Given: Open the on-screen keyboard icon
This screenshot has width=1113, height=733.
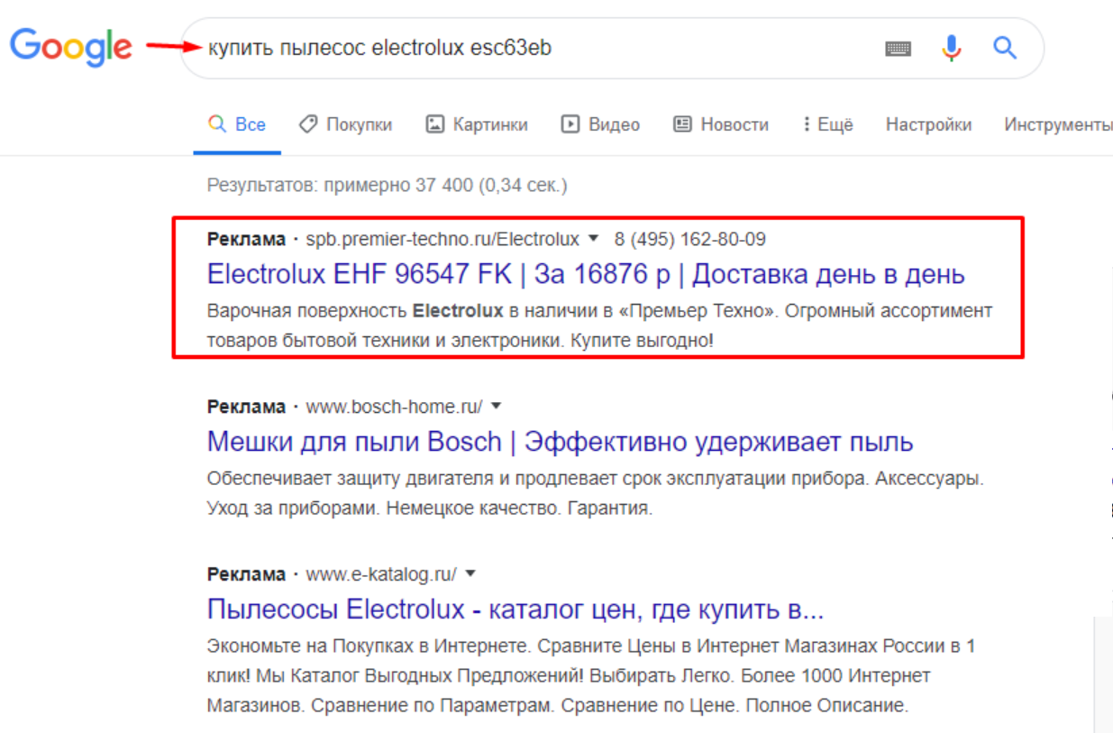Looking at the screenshot, I should [x=898, y=49].
